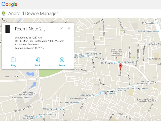The image size is (161, 121).
Task: Click the Android Device Manager title
Action: coord(33,14)
